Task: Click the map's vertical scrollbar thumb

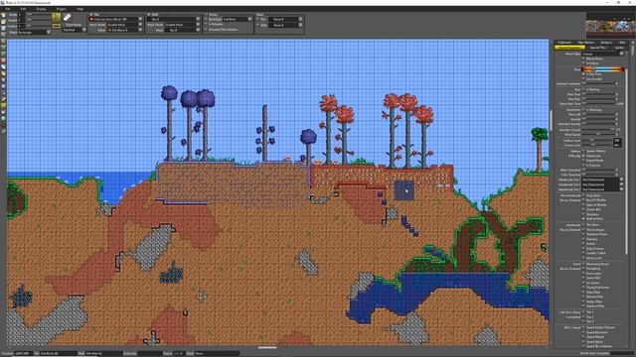Action: click(x=551, y=120)
